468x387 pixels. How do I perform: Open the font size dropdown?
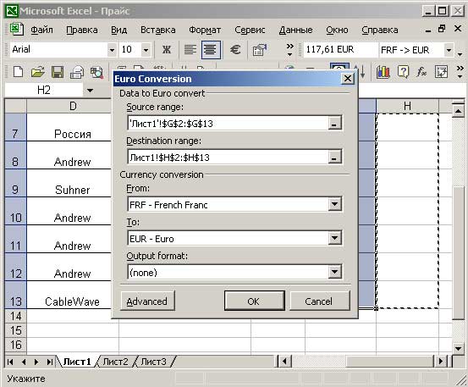(146, 50)
